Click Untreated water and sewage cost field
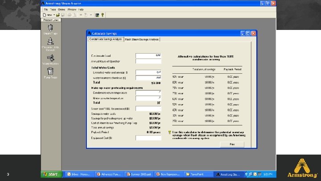The image size is (321, 181). [x=148, y=72]
